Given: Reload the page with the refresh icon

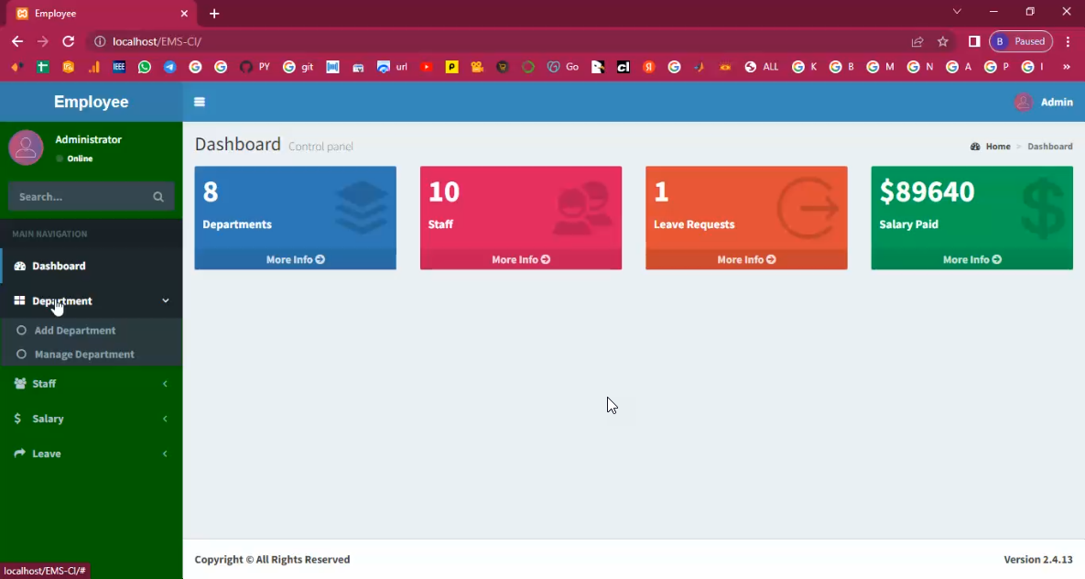Looking at the screenshot, I should pos(68,41).
